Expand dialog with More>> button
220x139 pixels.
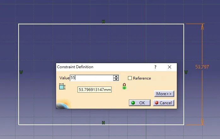pyautogui.click(x=164, y=94)
